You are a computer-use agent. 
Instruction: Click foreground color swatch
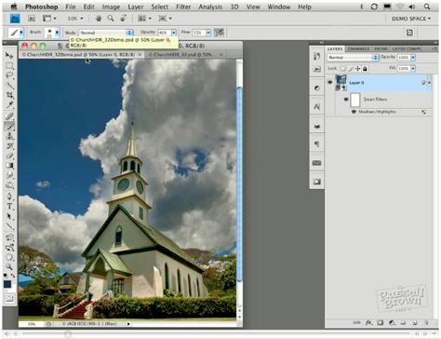(7, 284)
